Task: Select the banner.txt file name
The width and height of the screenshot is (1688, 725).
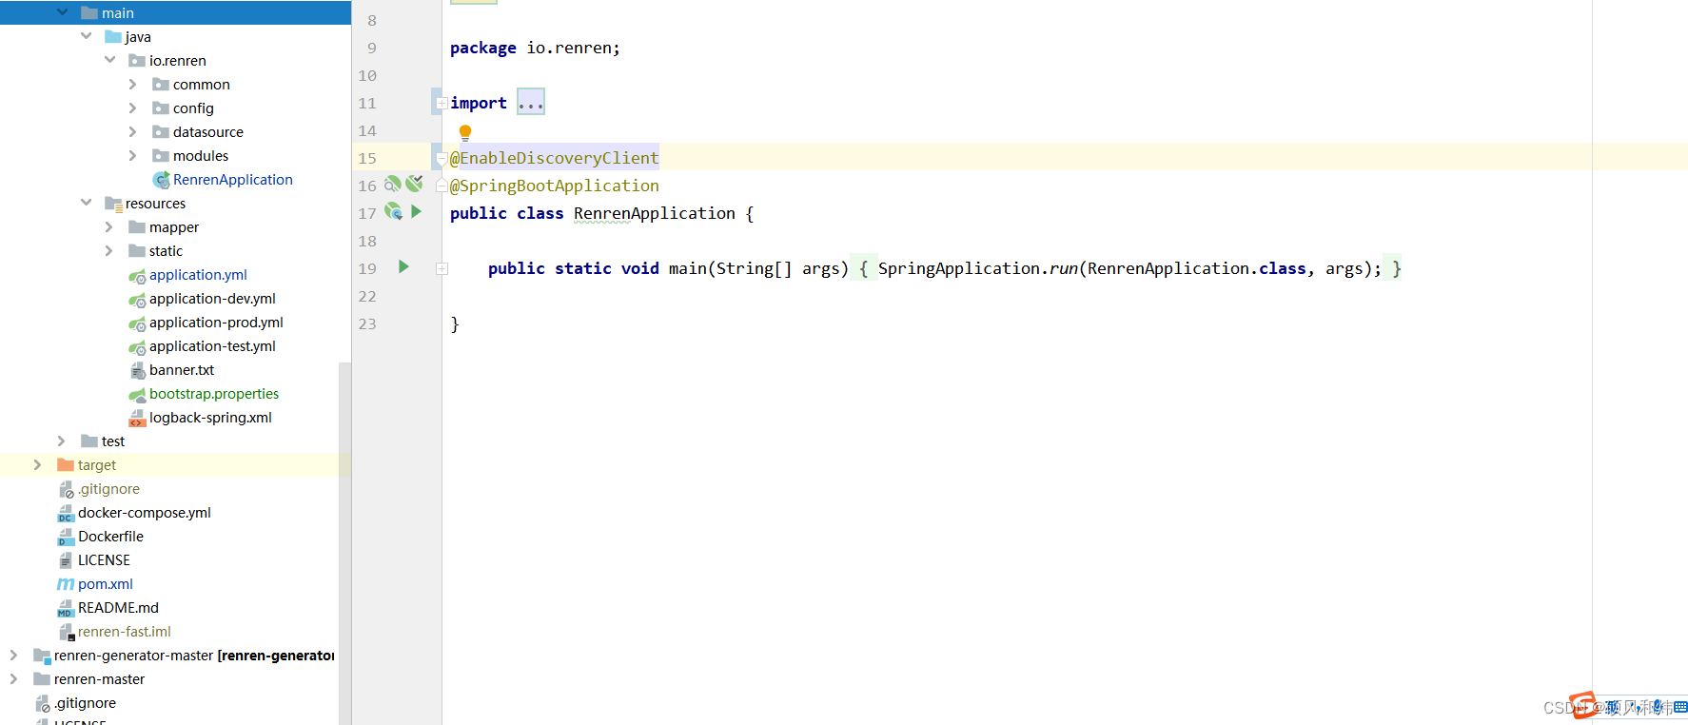Action: pyautogui.click(x=182, y=369)
